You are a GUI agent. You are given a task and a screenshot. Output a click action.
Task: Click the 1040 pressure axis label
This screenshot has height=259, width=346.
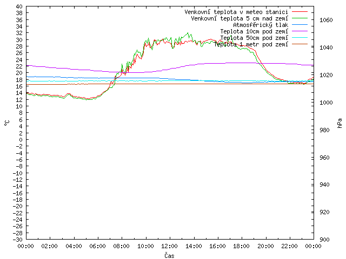click(326, 48)
